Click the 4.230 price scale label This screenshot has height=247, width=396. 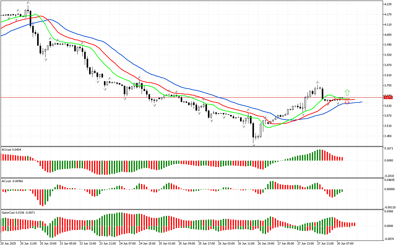pos(388,4)
